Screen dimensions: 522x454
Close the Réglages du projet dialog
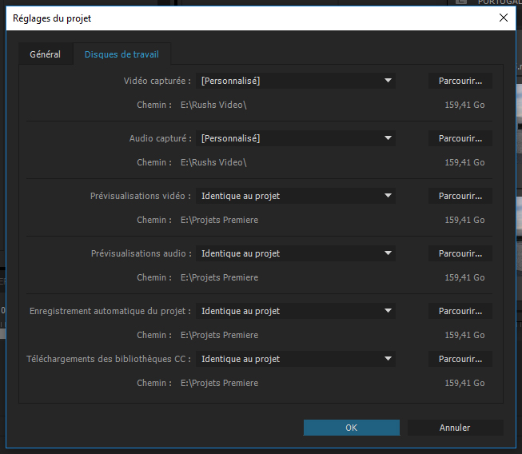click(x=504, y=18)
